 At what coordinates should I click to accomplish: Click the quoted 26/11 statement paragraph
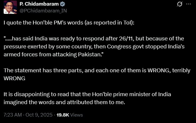tap(94, 47)
